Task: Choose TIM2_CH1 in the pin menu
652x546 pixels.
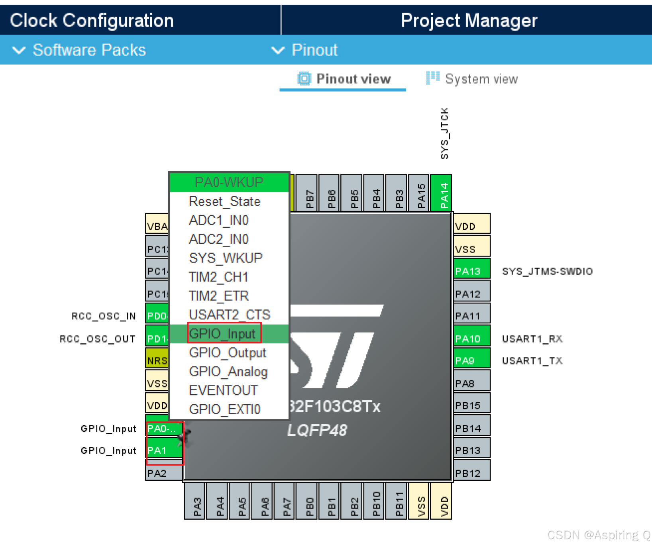Action: [x=229, y=277]
